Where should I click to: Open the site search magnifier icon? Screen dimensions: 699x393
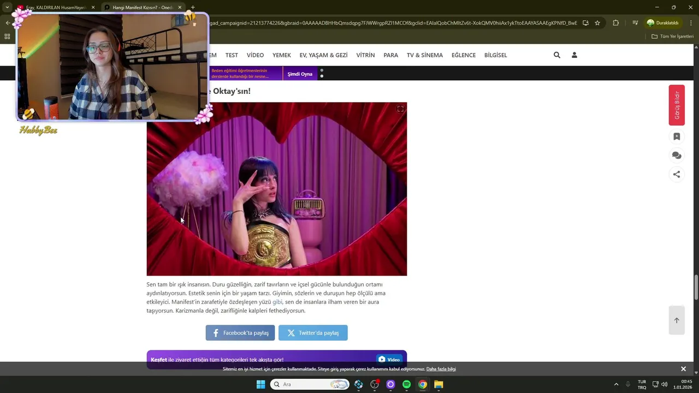(x=557, y=55)
